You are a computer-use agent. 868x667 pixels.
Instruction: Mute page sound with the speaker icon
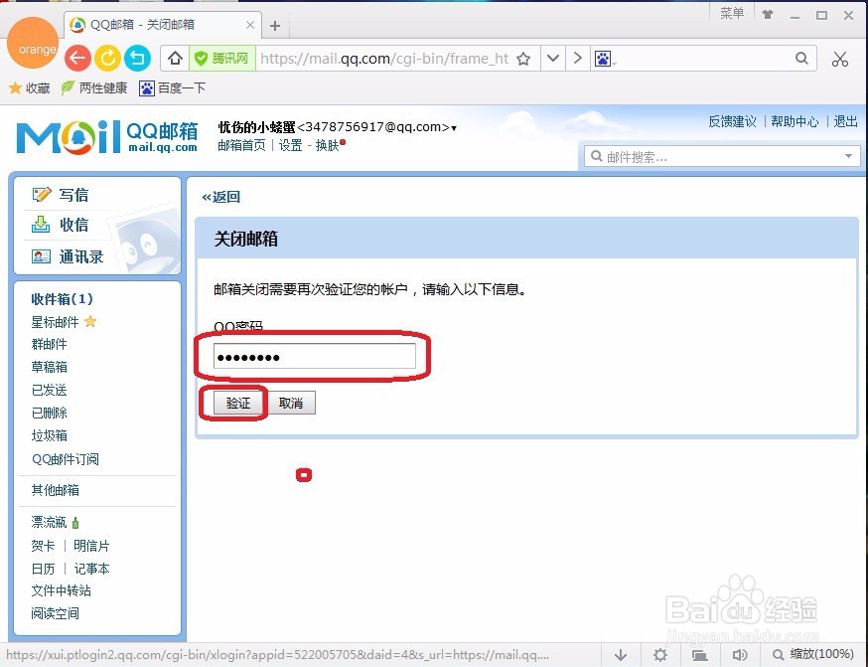point(741,655)
